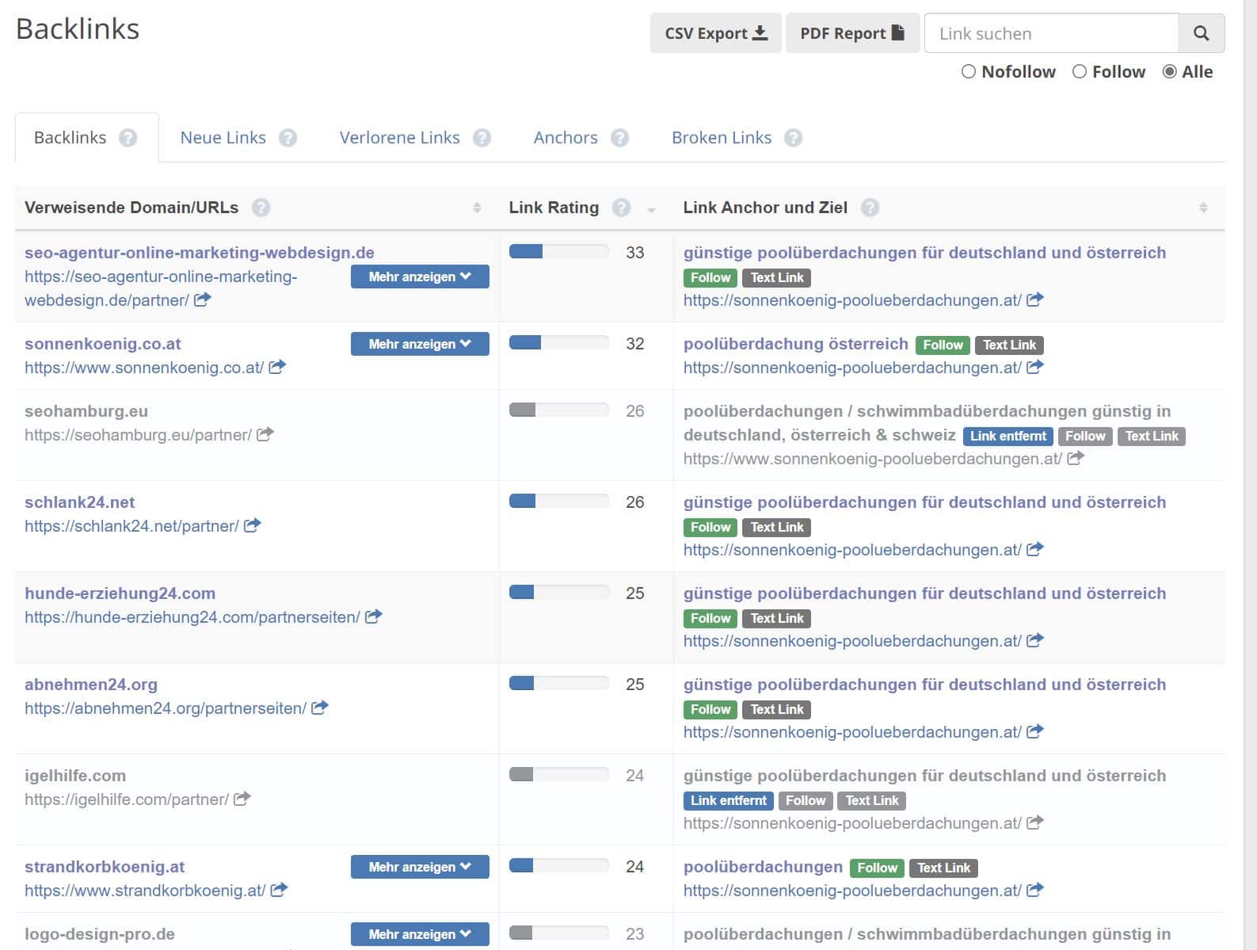Image resolution: width=1257 pixels, height=950 pixels.
Task: Expand Mehr anzeigen for seo-agentur-online-marketing-webdesign.de
Action: (x=420, y=277)
